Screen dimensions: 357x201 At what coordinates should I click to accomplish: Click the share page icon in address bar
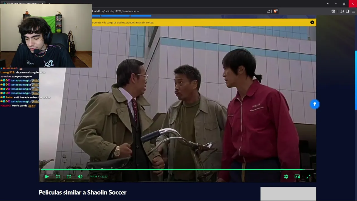[268, 11]
